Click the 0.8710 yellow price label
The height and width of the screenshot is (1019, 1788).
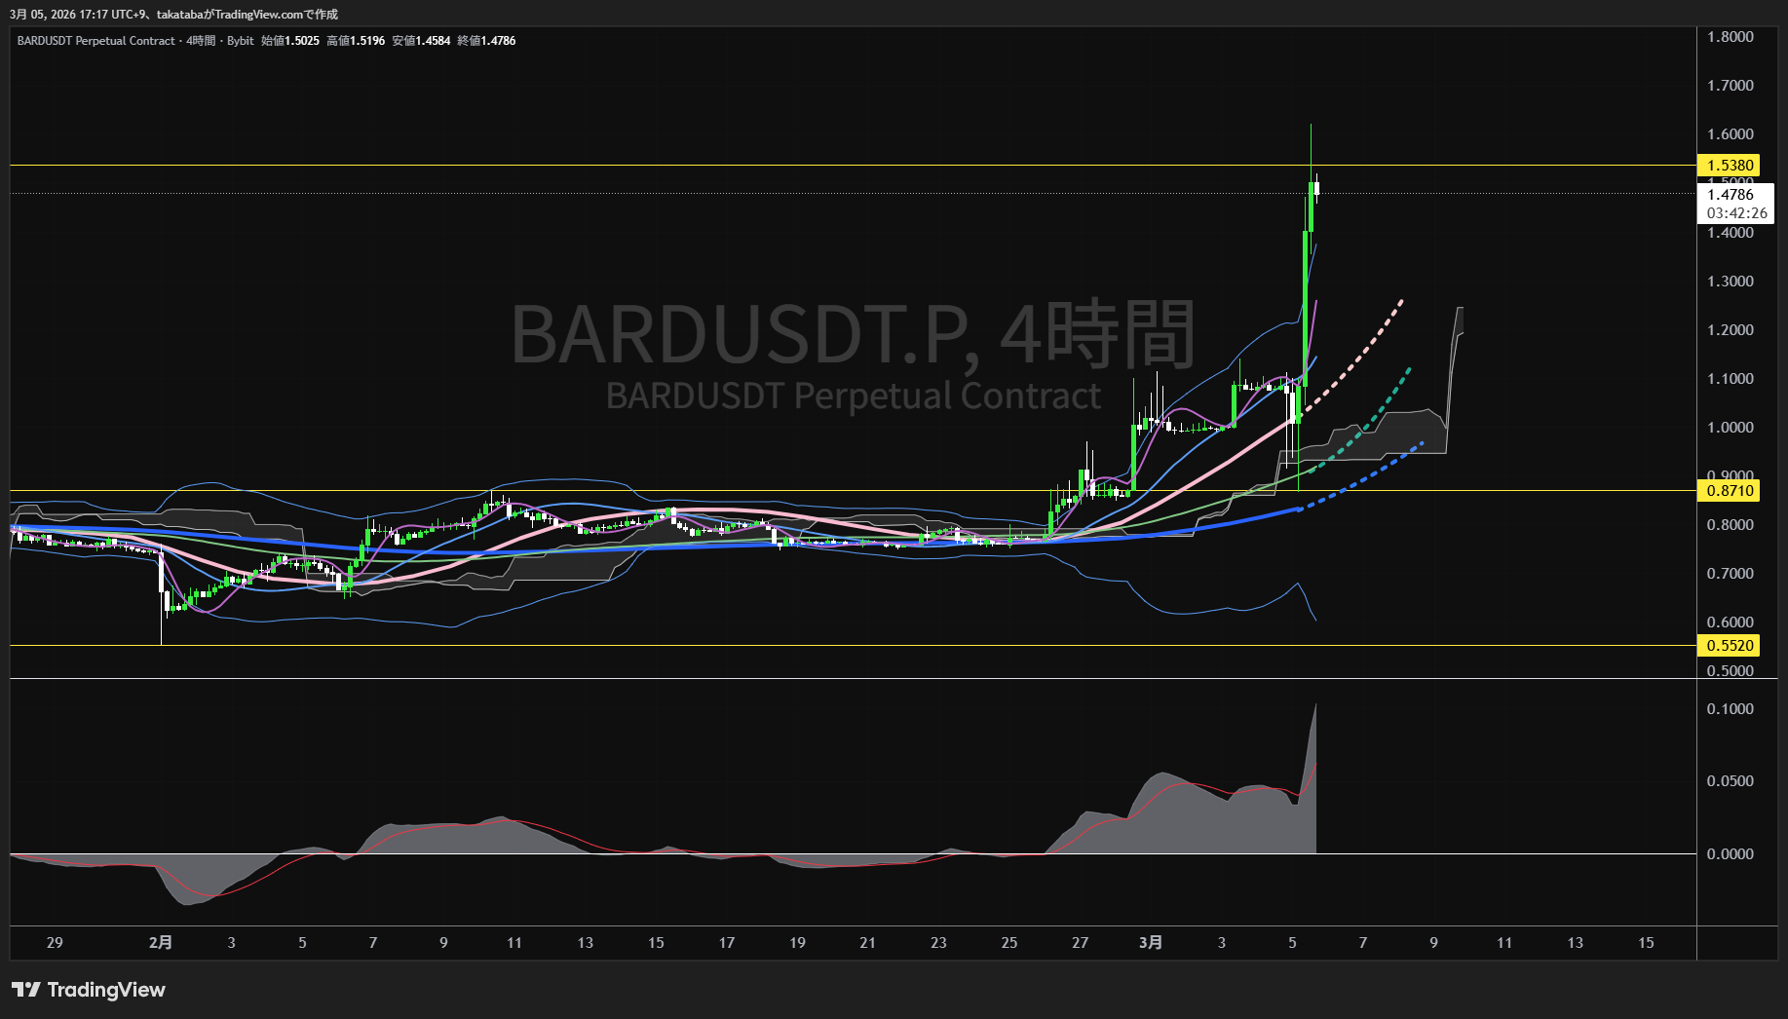(x=1730, y=491)
